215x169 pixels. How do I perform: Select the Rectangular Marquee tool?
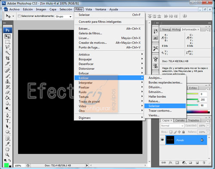(x=7, y=42)
